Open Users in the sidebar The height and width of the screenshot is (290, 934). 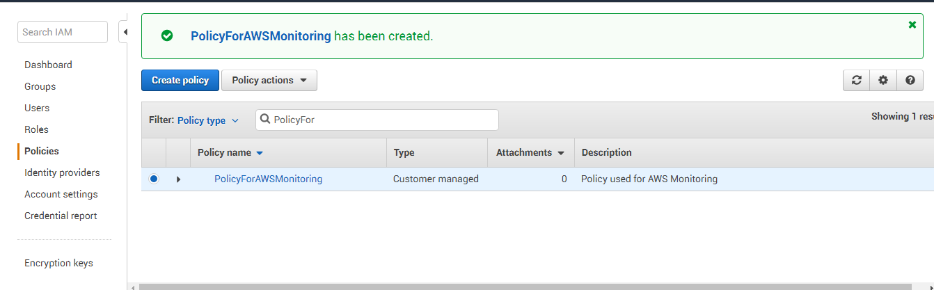tap(37, 108)
